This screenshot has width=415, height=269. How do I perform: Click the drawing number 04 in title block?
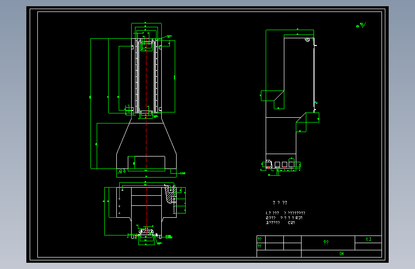point(342,253)
